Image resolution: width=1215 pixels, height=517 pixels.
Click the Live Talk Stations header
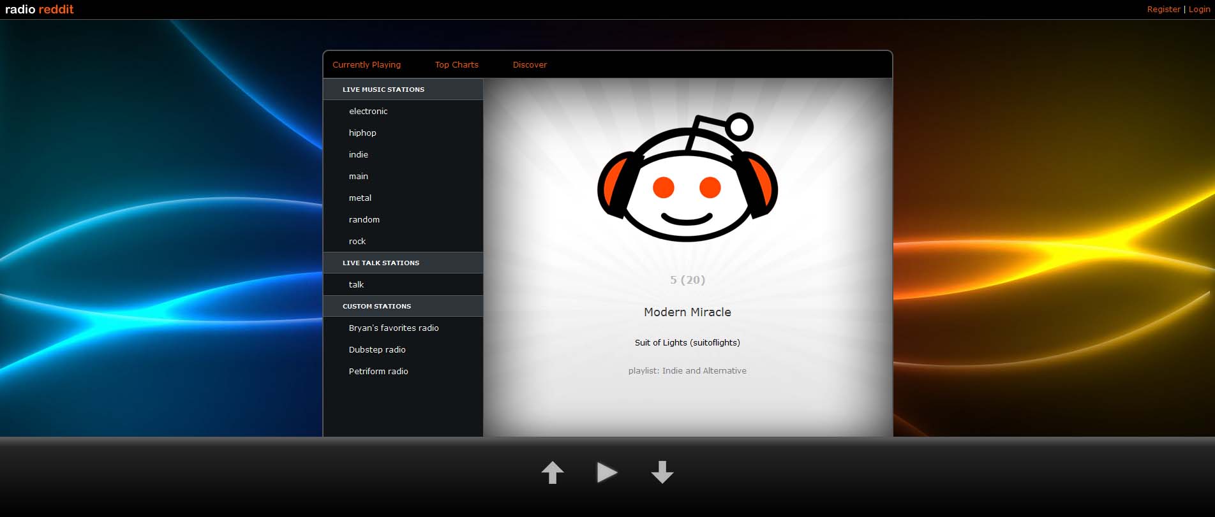tap(403, 263)
